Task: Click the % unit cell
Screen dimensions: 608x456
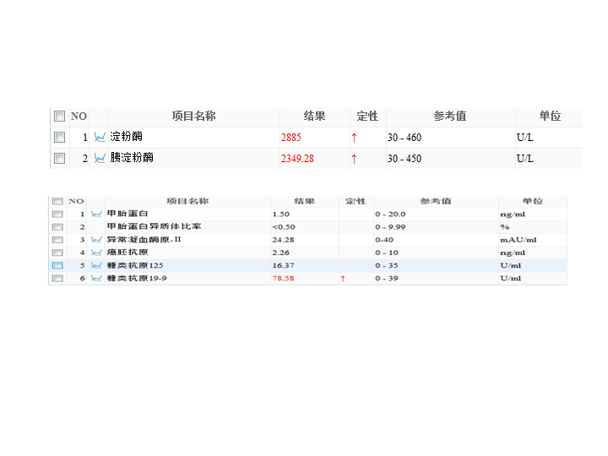Action: 505,227
